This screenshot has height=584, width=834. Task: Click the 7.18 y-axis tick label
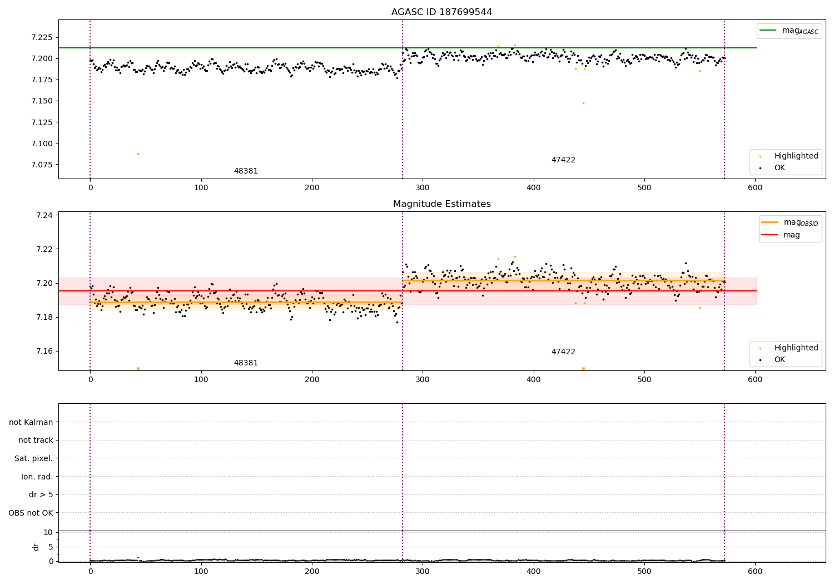pos(44,317)
